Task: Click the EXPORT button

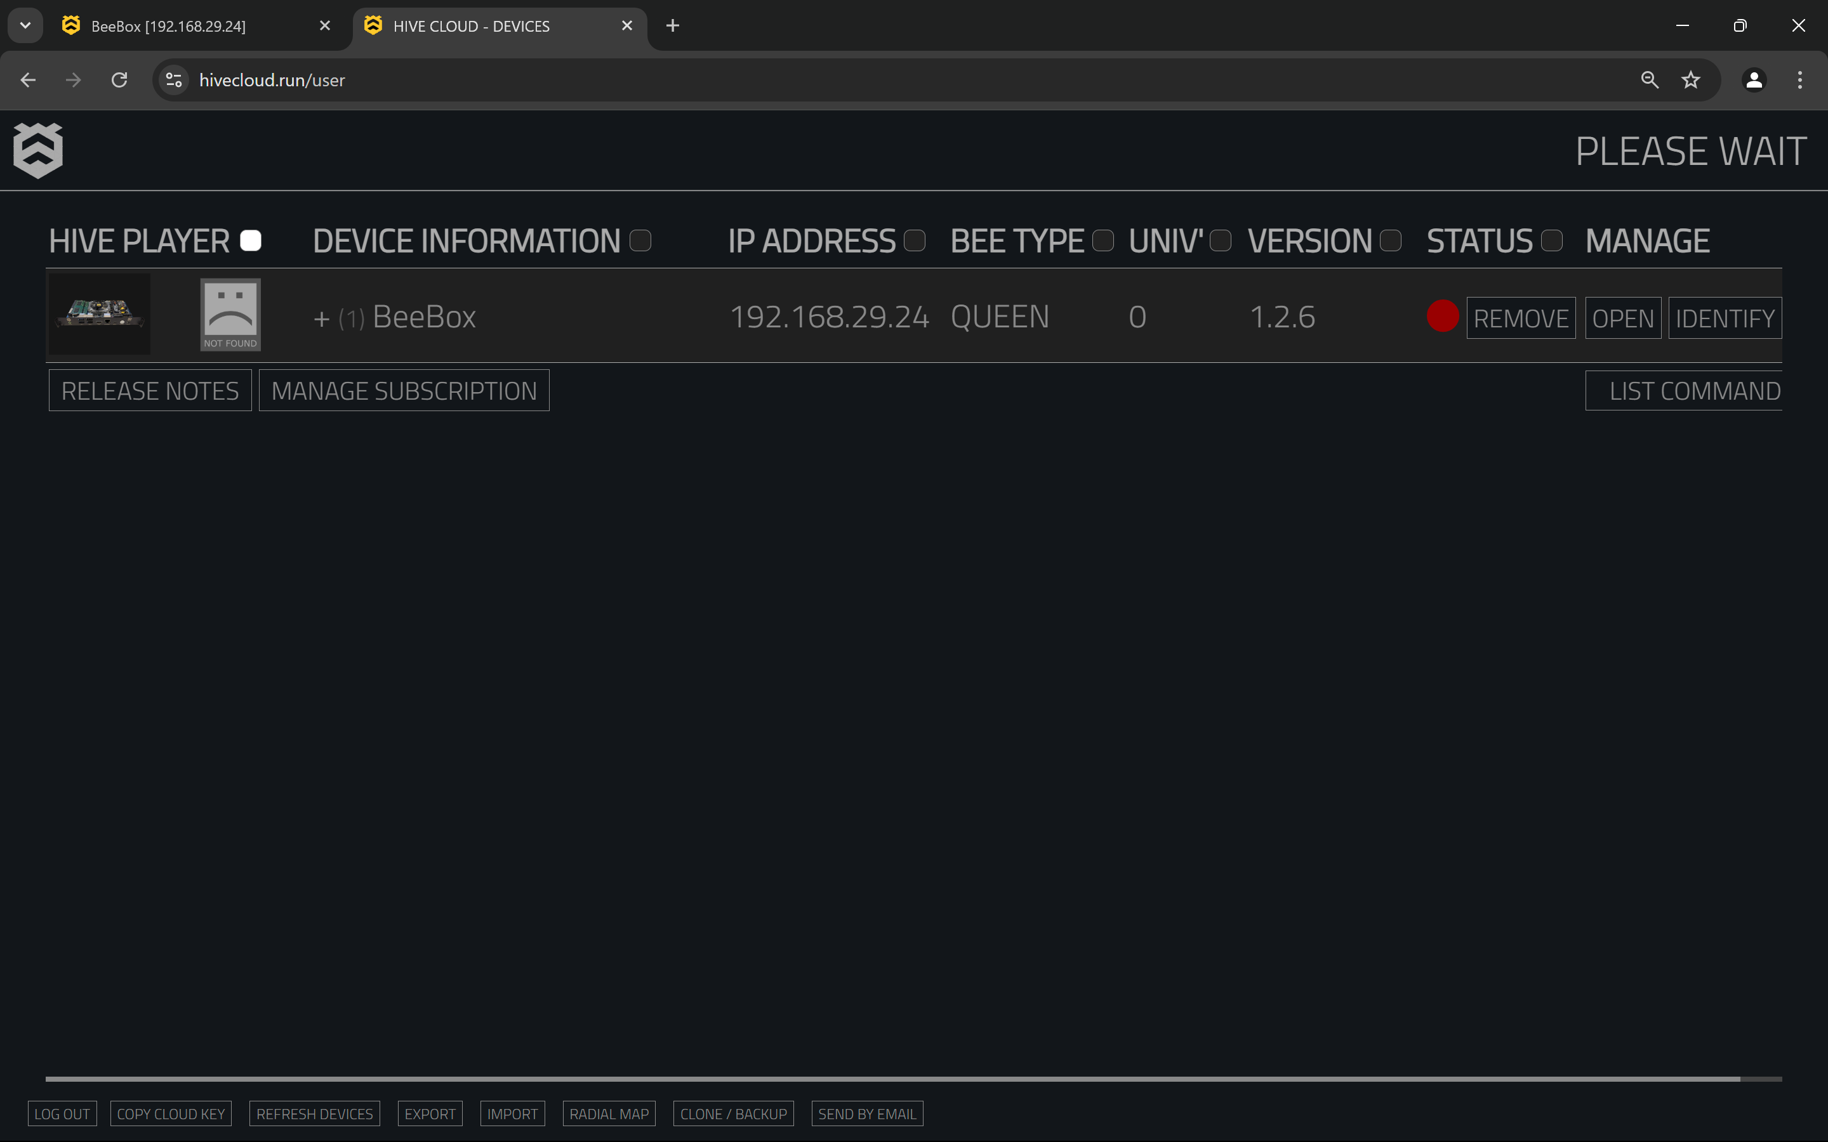Action: click(x=430, y=1114)
